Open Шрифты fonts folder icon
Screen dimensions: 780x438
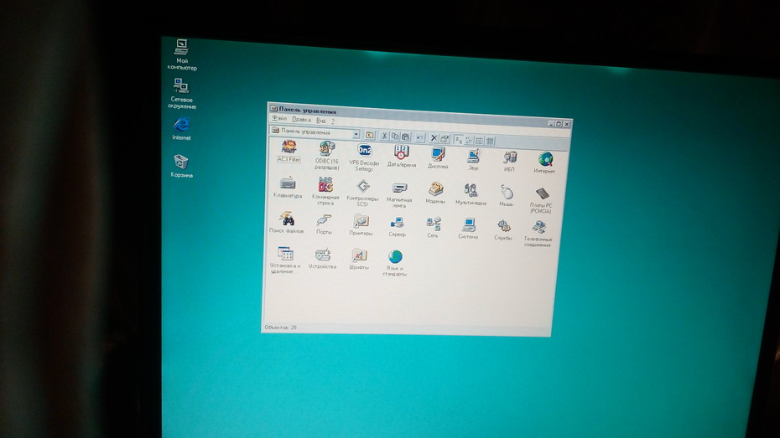tap(359, 260)
